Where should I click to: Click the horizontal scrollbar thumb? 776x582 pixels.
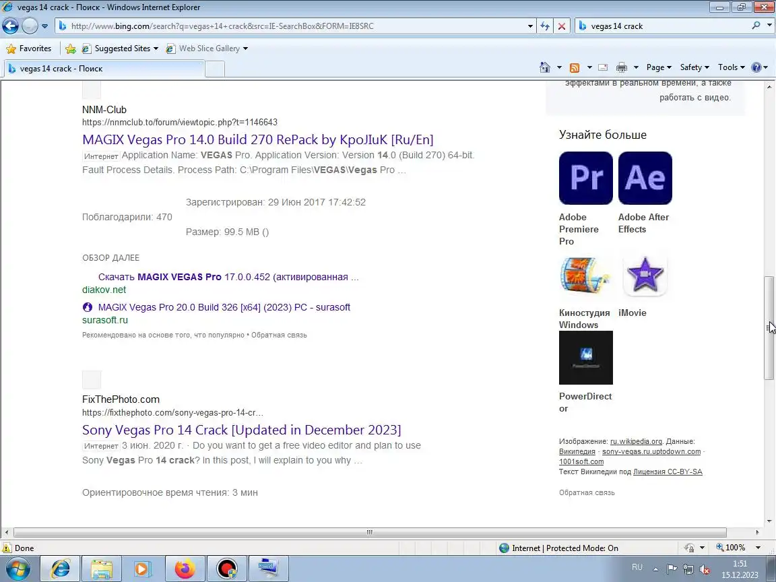pyautogui.click(x=370, y=533)
